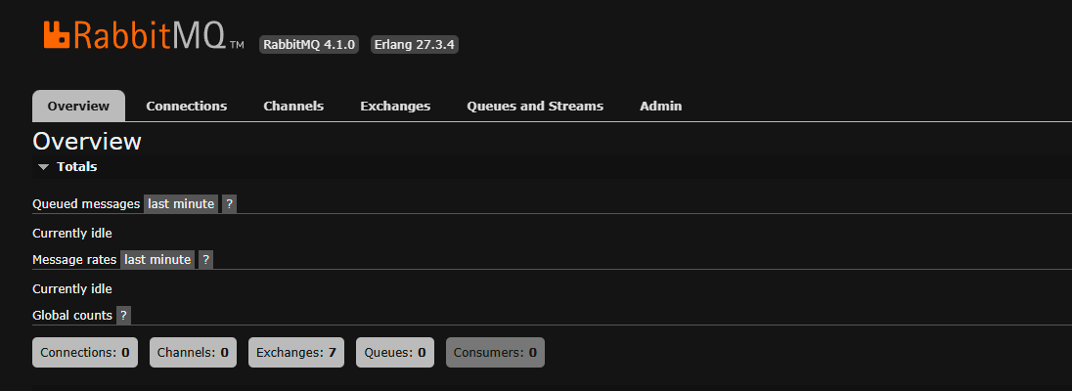Click the Overview page heading
The width and height of the screenshot is (1072, 391).
[x=87, y=142]
